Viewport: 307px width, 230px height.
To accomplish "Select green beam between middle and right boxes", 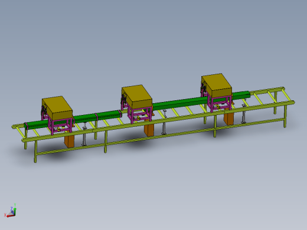I will click(x=179, y=104).
